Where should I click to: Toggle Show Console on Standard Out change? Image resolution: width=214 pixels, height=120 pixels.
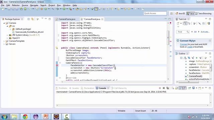click(181, 88)
